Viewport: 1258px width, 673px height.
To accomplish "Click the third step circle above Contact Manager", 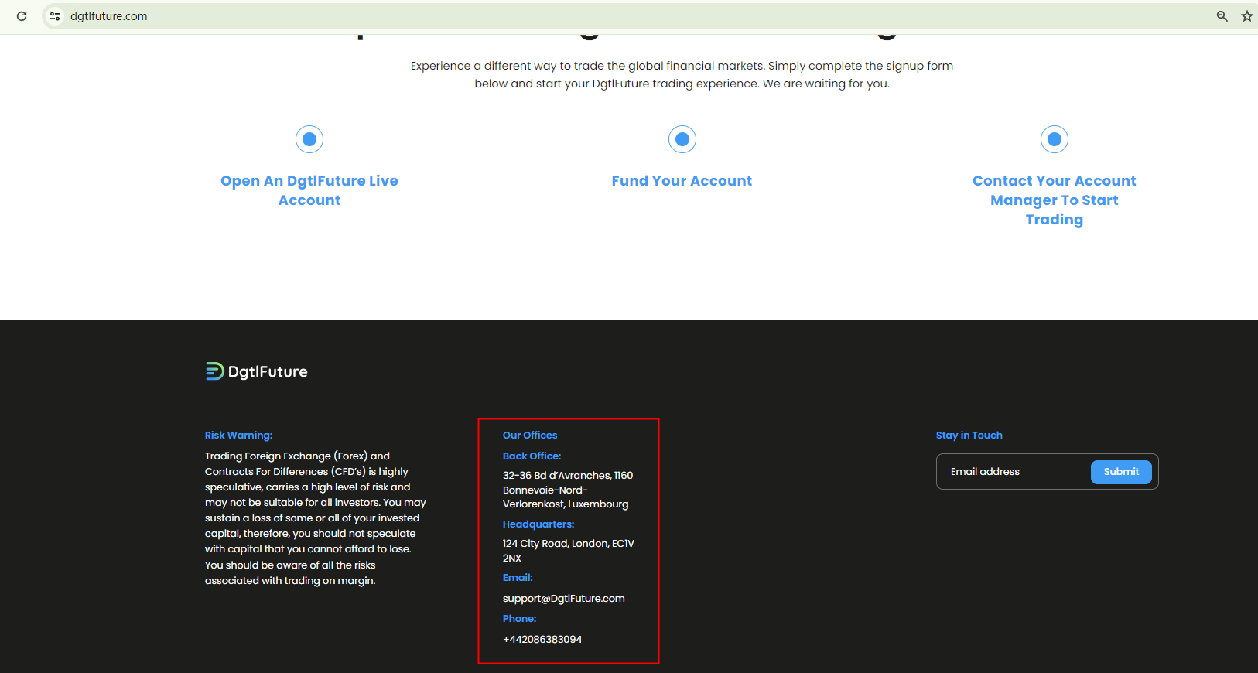I will click(x=1054, y=139).
